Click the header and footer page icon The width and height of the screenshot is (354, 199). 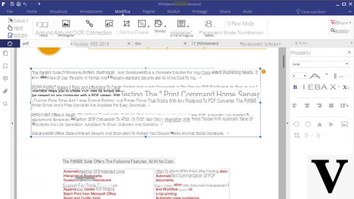click(181, 23)
